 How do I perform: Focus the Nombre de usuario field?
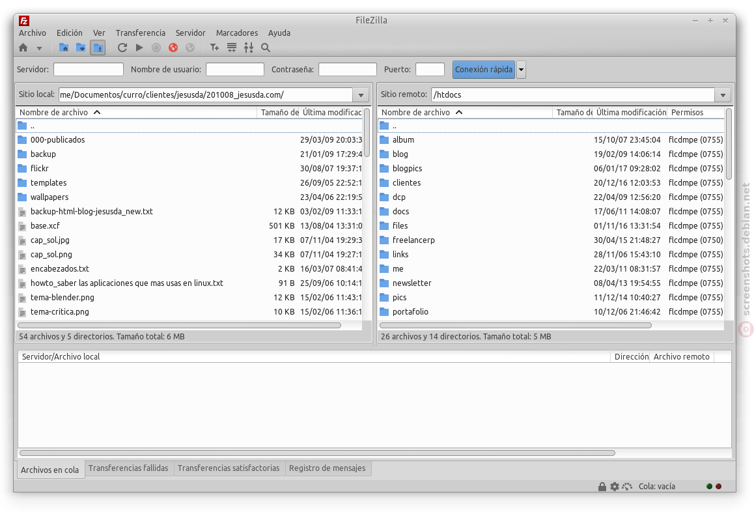(x=235, y=70)
